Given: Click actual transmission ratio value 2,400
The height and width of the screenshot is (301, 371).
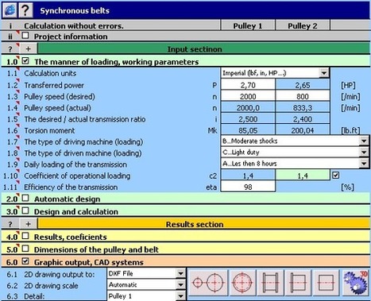Looking at the screenshot, I should tap(303, 119).
